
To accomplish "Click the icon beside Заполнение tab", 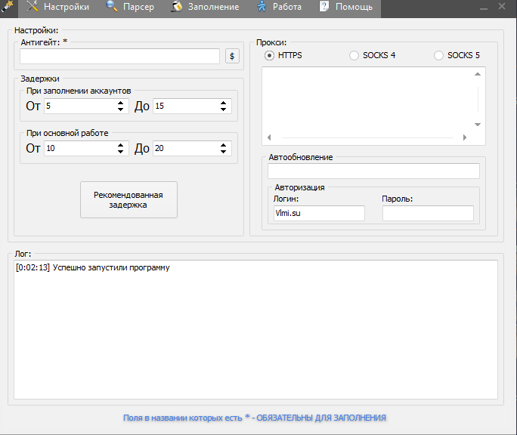I will (177, 7).
